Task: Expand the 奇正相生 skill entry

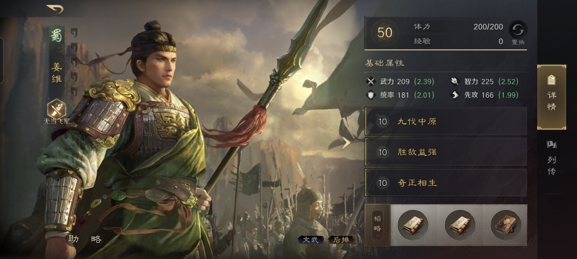Action: tap(445, 182)
